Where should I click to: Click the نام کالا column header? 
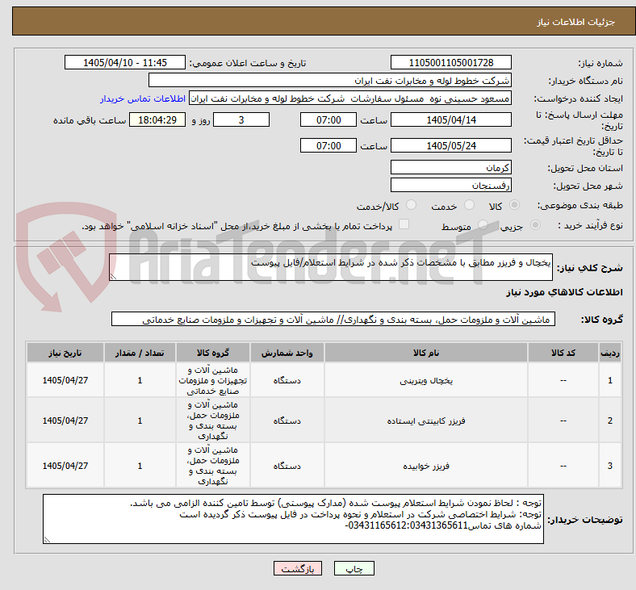pyautogui.click(x=426, y=353)
